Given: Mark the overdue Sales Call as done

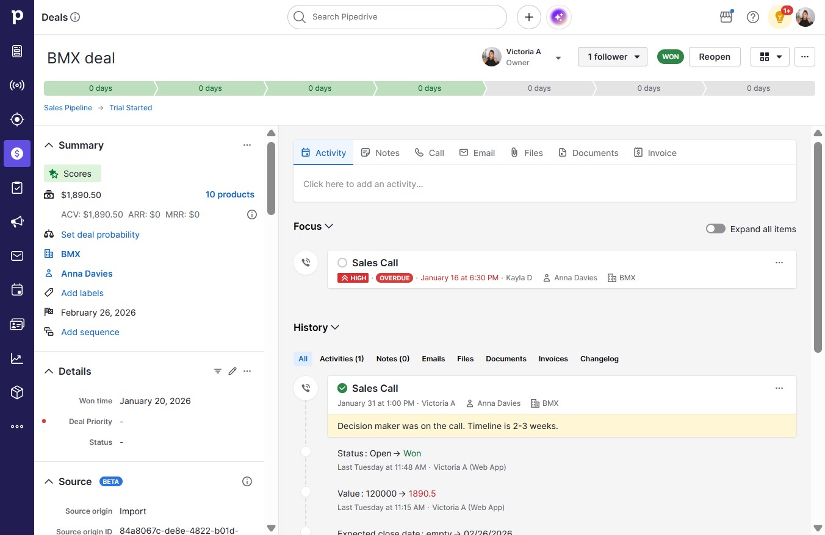Looking at the screenshot, I should (x=342, y=263).
